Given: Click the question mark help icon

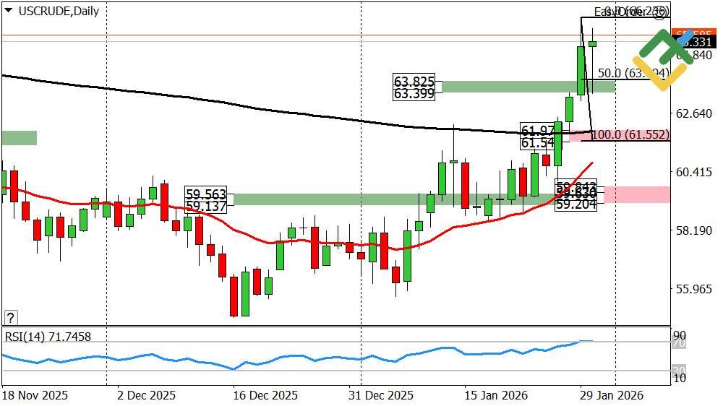Looking at the screenshot, I should (x=10, y=317).
